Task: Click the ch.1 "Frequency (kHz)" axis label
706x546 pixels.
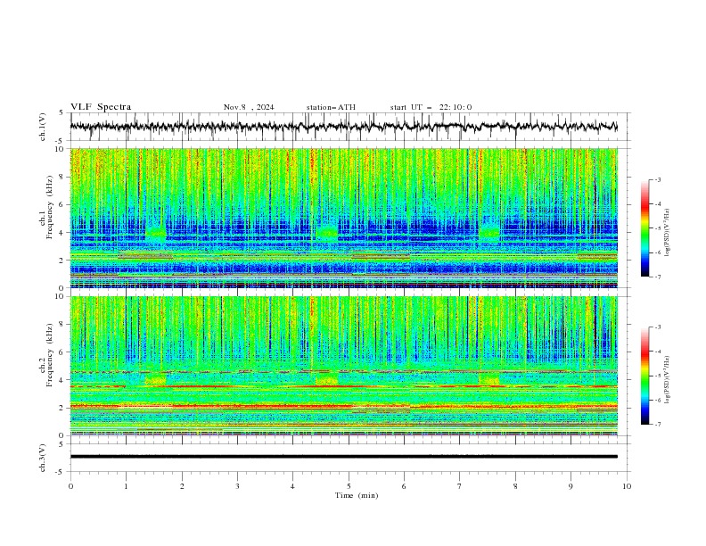Action: (x=49, y=206)
